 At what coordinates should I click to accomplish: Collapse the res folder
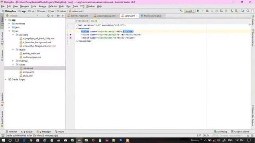9,31
